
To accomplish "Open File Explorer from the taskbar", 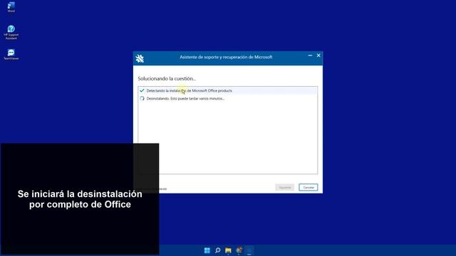I will (x=228, y=250).
